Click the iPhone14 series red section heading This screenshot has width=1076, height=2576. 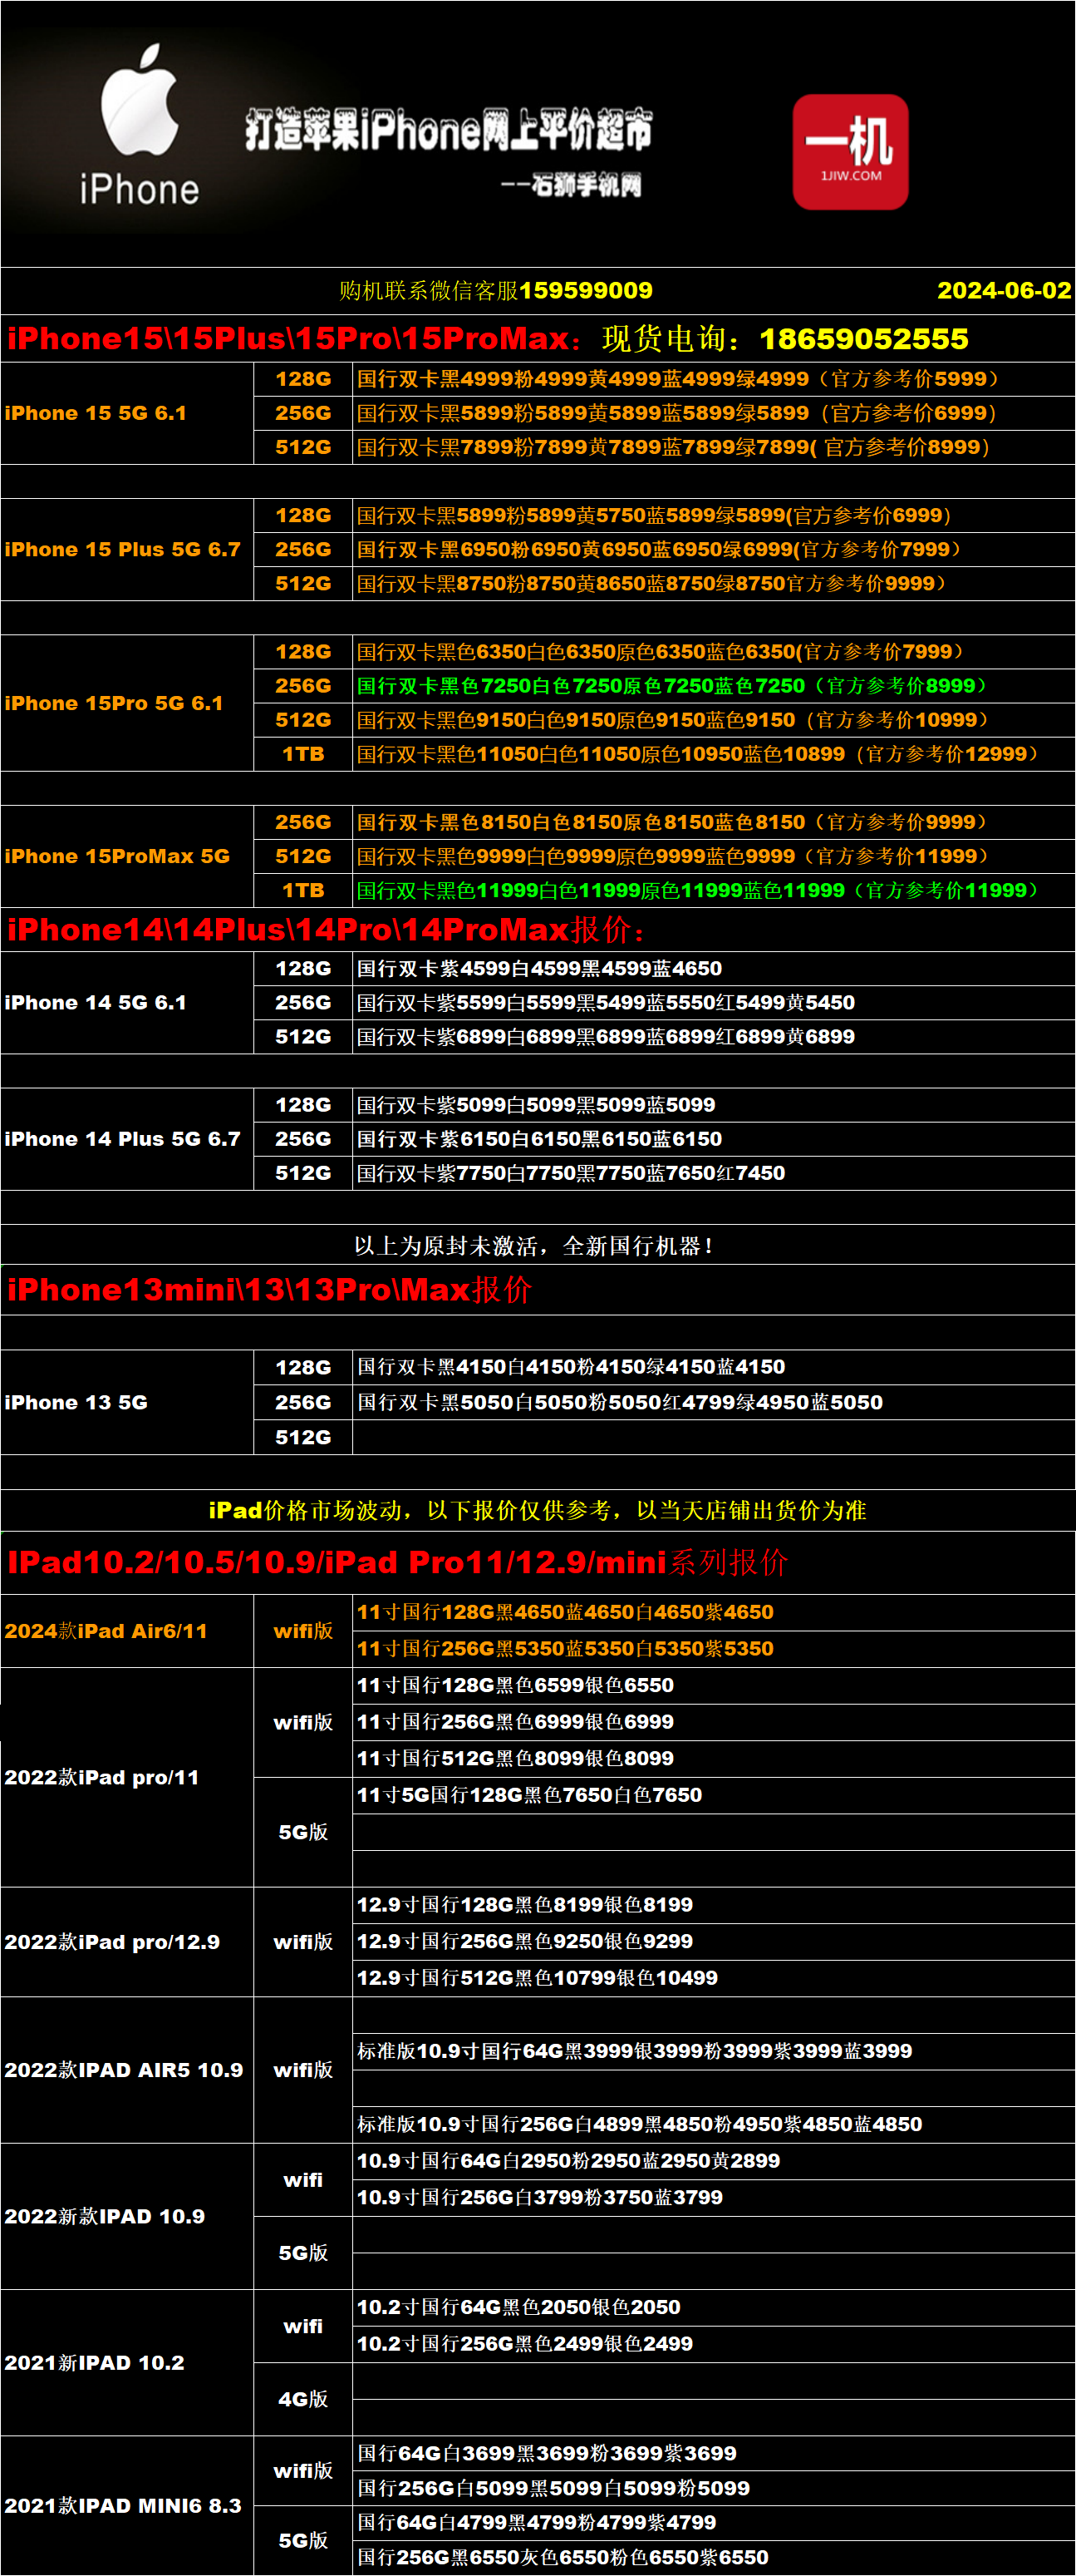(x=326, y=930)
